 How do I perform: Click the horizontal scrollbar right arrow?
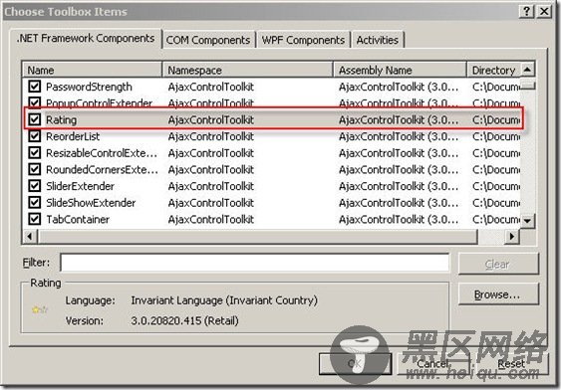(x=512, y=236)
